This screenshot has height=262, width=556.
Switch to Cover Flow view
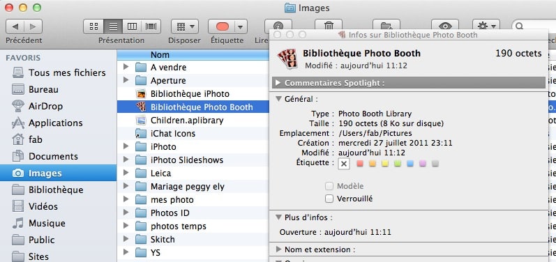pyautogui.click(x=151, y=26)
